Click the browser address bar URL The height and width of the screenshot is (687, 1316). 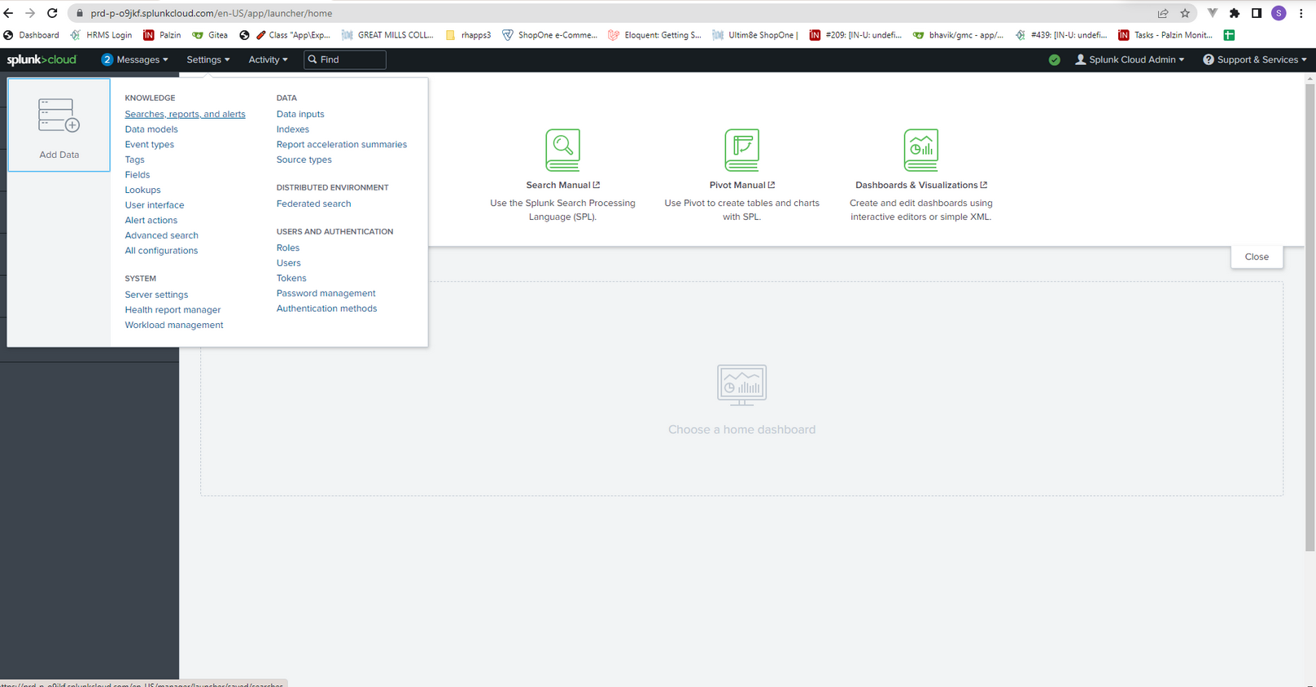click(x=212, y=13)
